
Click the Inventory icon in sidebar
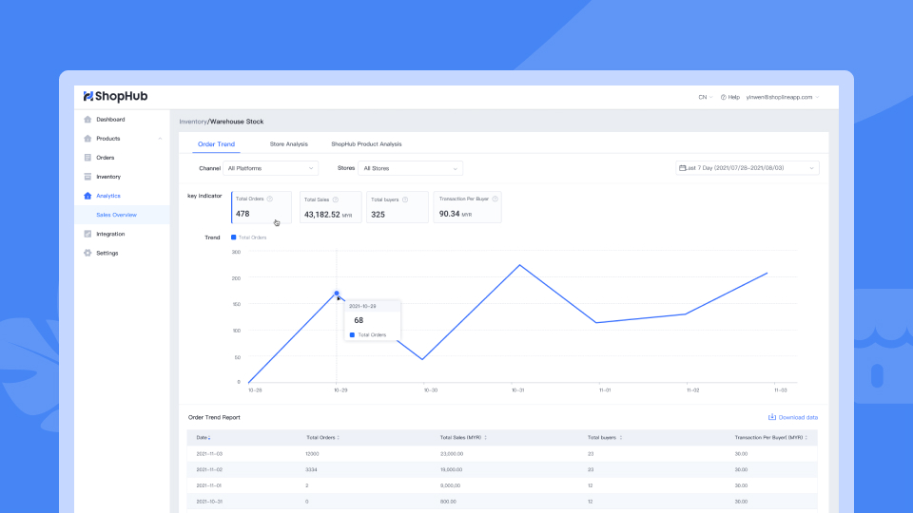coord(87,177)
